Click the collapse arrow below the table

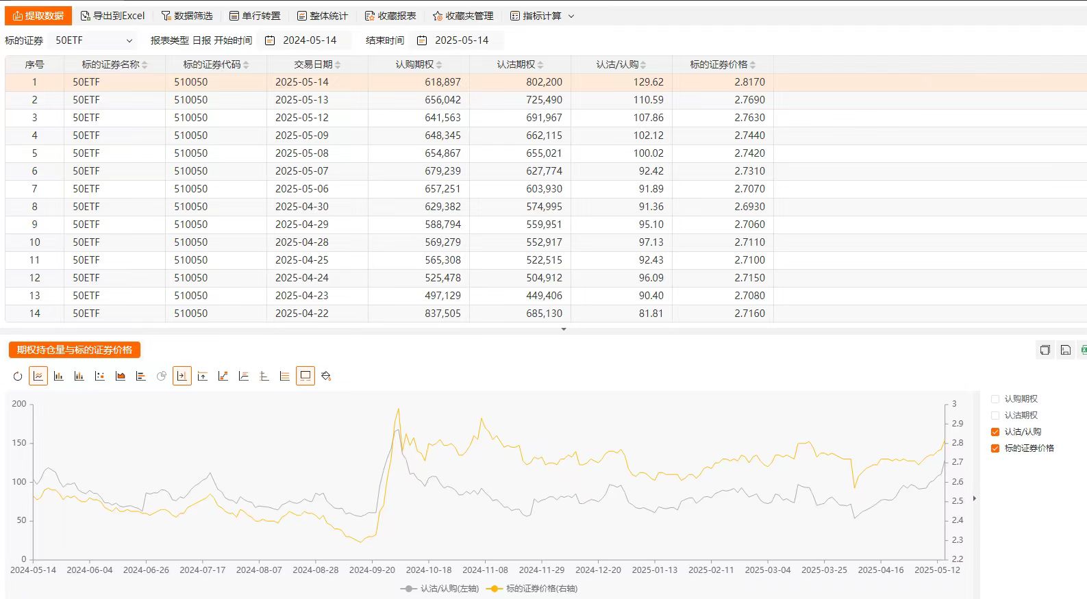(x=564, y=329)
